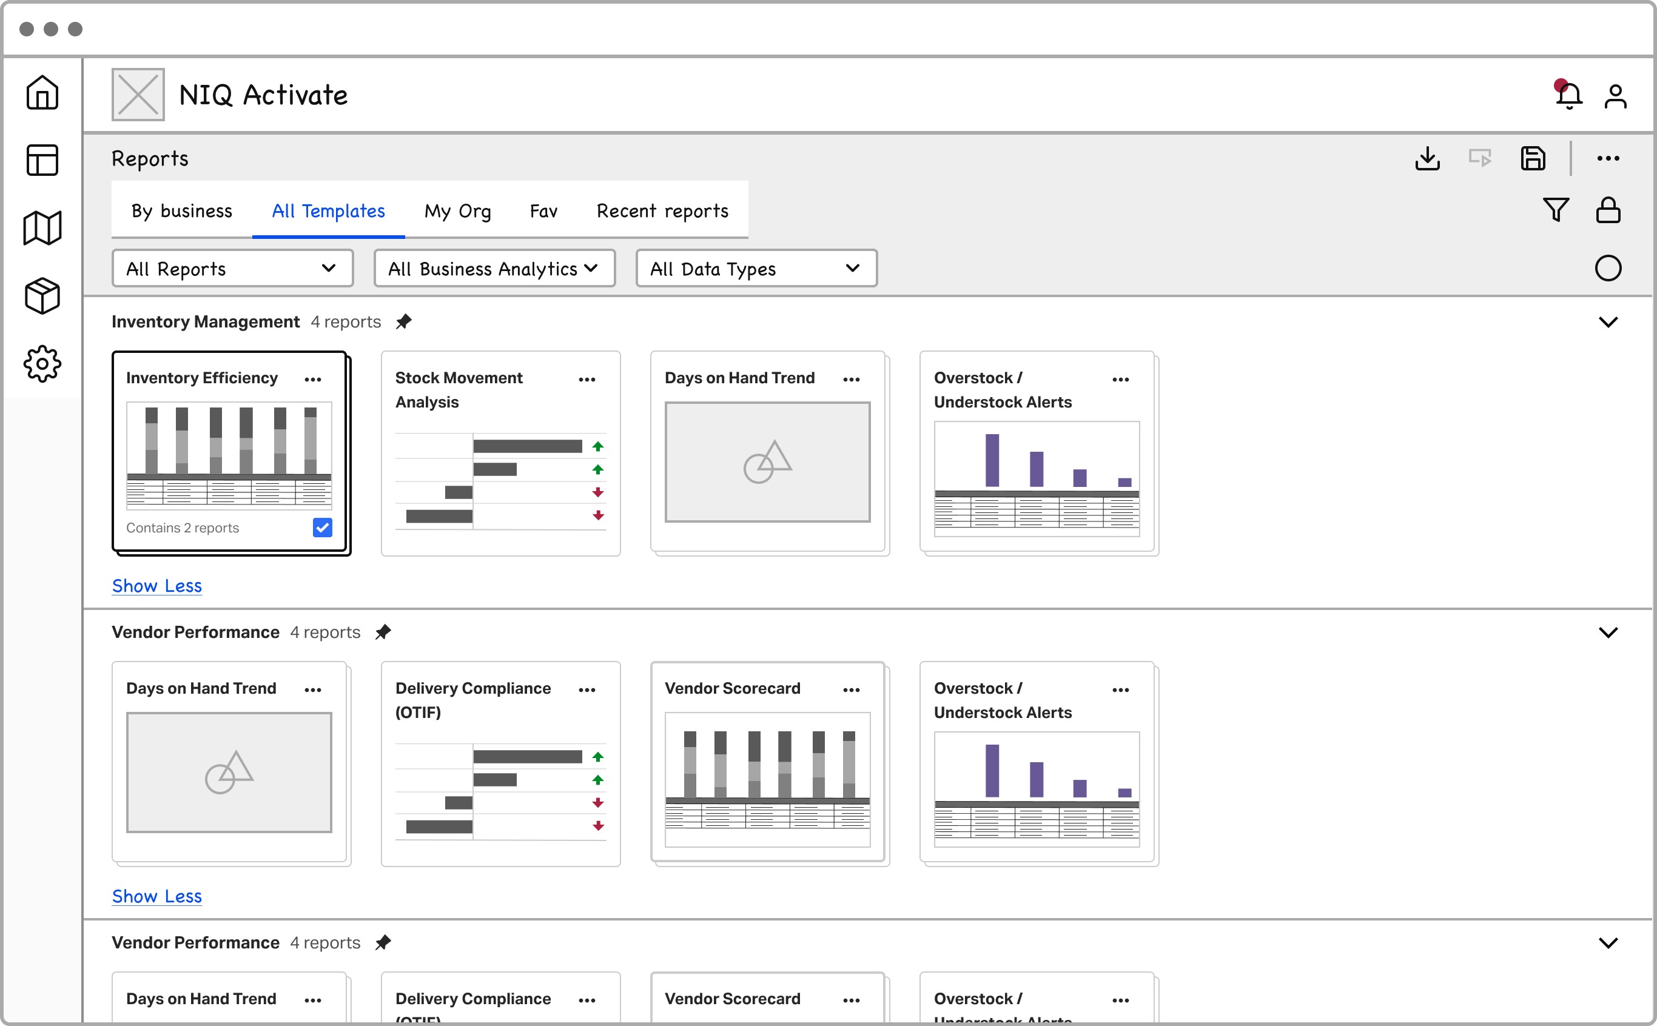Open the user profile icon
Screen dimensions: 1657x1026
1615,96
